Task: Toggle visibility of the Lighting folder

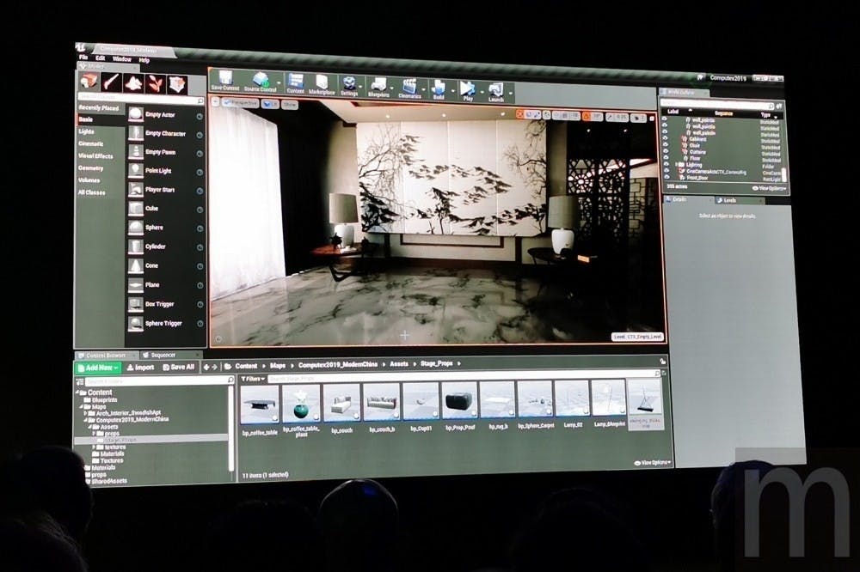Action: tap(665, 166)
